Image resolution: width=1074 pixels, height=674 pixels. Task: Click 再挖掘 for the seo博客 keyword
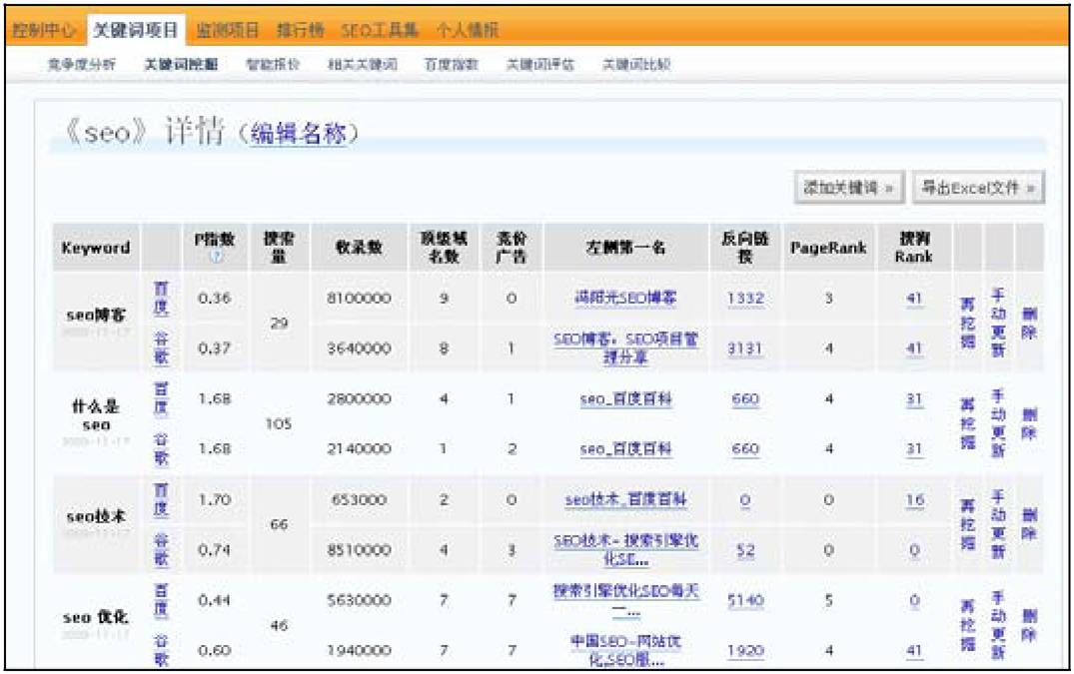pos(967,323)
